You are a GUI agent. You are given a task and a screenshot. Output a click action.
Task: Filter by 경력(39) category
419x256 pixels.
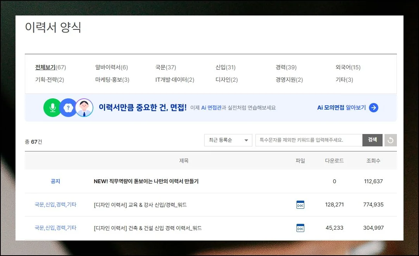coord(286,67)
